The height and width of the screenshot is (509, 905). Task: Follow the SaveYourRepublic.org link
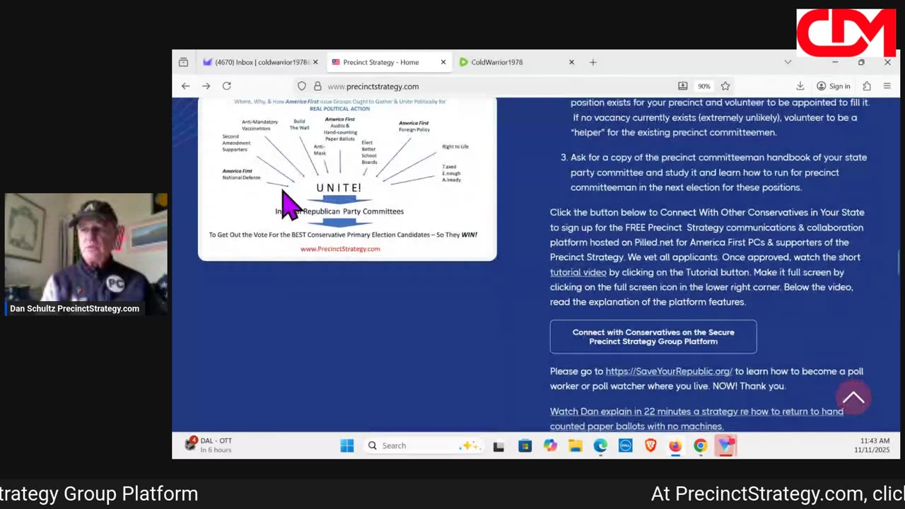pos(669,371)
